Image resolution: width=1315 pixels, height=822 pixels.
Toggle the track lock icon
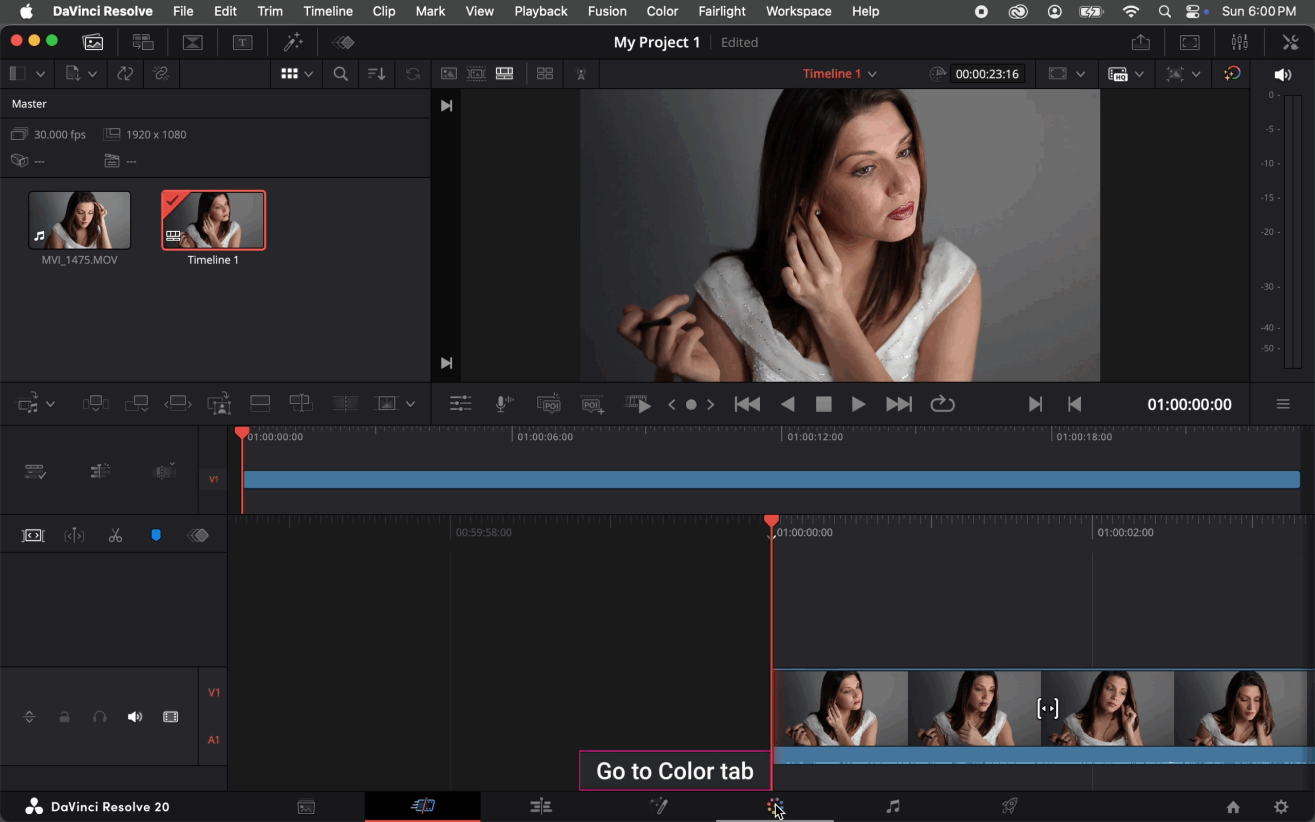pyautogui.click(x=64, y=717)
